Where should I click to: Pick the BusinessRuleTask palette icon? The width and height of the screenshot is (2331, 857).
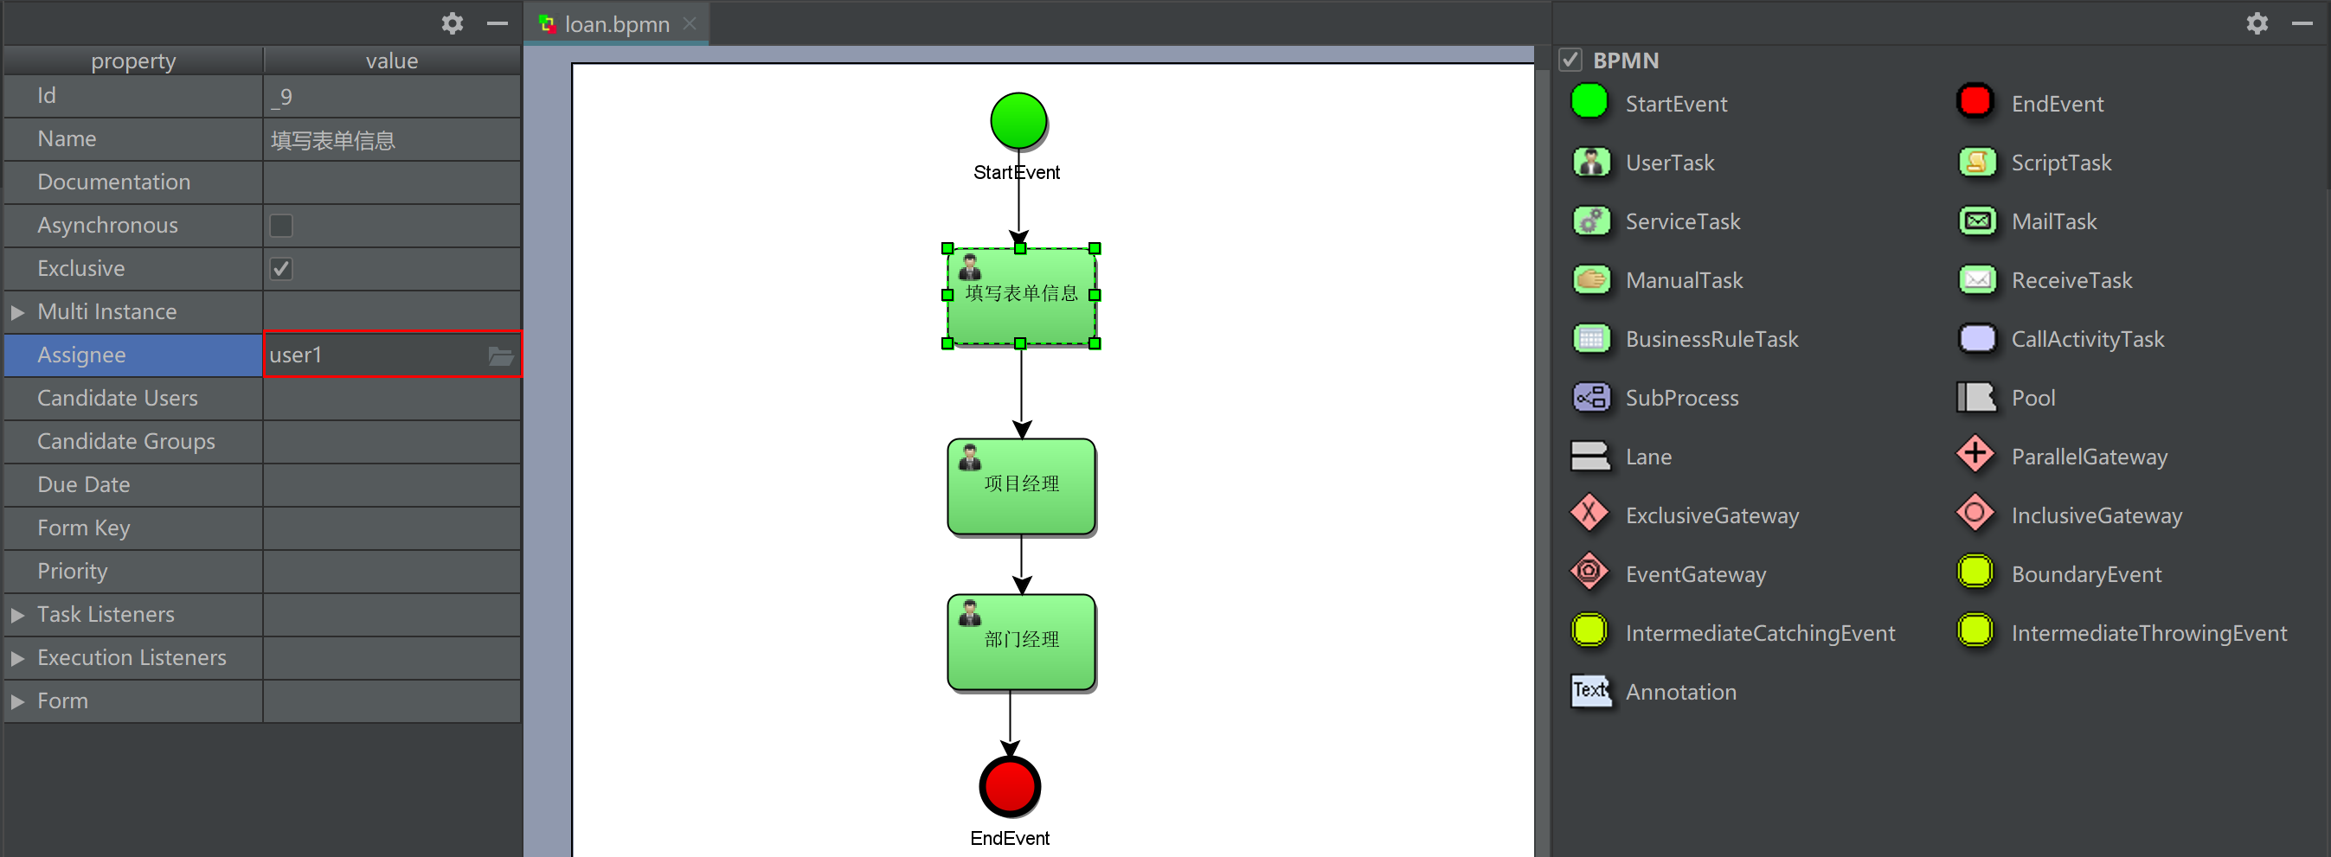point(1591,338)
